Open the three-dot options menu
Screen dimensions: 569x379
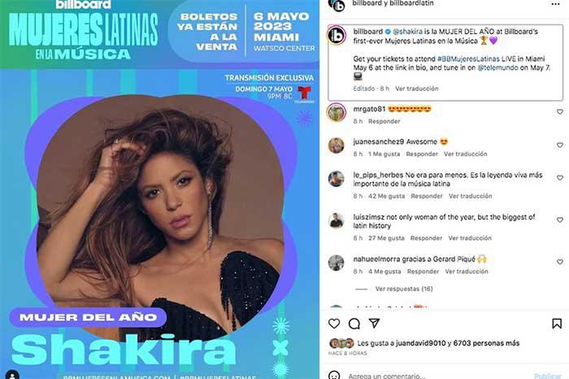[x=555, y=4]
